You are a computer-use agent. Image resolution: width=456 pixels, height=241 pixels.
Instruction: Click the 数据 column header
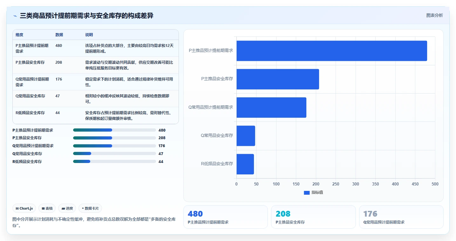pyautogui.click(x=59, y=35)
